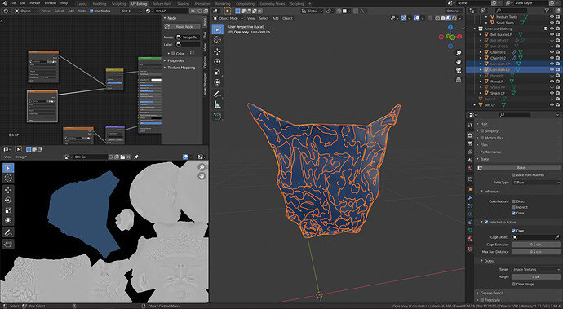Image resolution: width=563 pixels, height=309 pixels.
Task: Collapse the Armor and Clothing collection
Action: [x=475, y=29]
